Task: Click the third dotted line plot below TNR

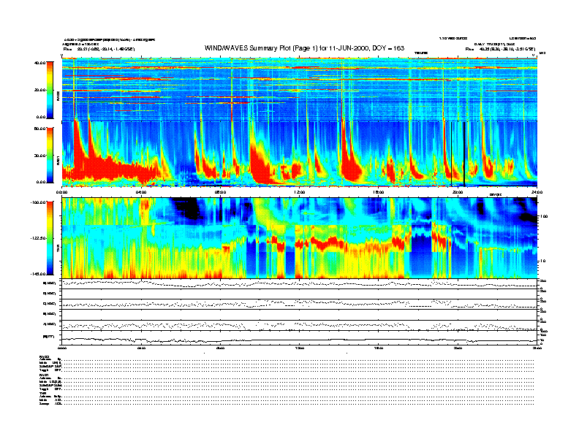Action: pos(300,304)
